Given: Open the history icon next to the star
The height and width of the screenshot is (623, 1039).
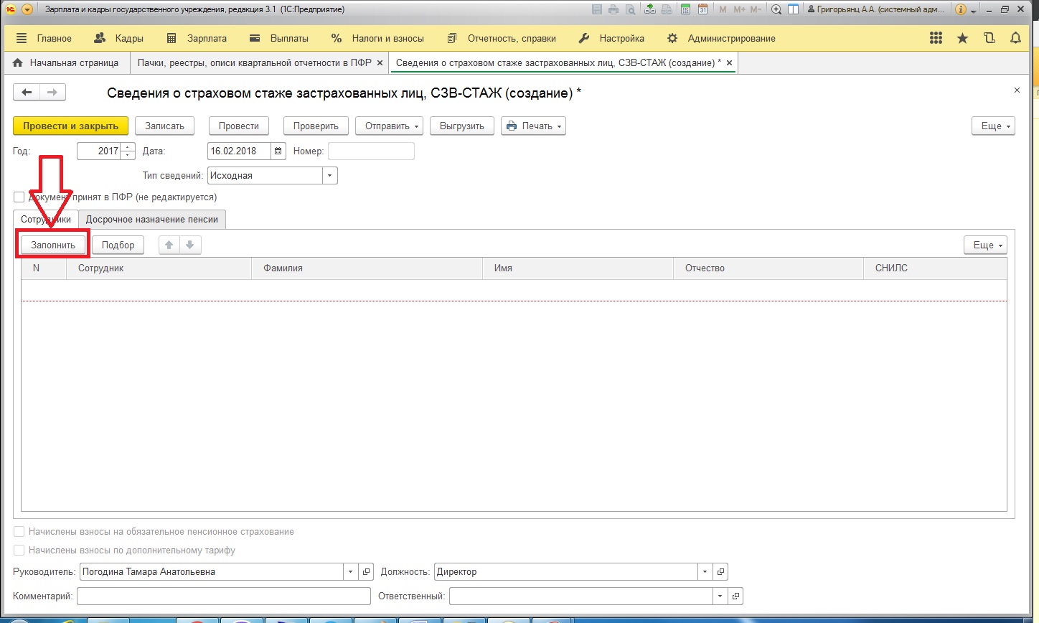Looking at the screenshot, I should coord(989,38).
